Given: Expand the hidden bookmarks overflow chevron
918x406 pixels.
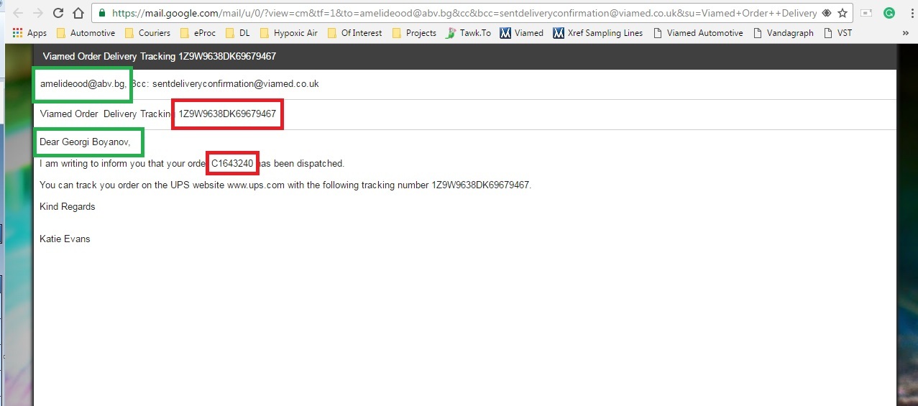Looking at the screenshot, I should click(x=905, y=33).
